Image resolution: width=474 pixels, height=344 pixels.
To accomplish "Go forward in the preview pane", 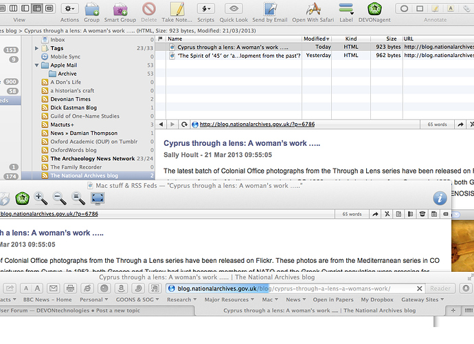I will pos(172,124).
